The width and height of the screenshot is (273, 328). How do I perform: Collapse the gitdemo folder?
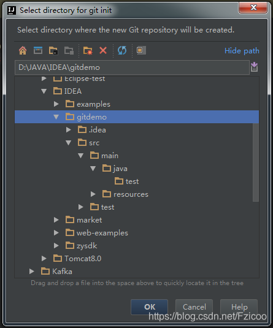coord(56,117)
